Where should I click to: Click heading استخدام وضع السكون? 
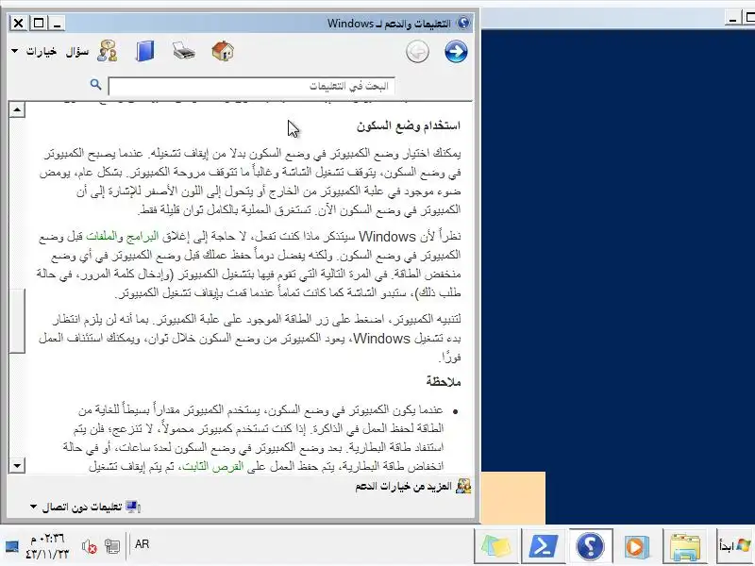click(409, 125)
